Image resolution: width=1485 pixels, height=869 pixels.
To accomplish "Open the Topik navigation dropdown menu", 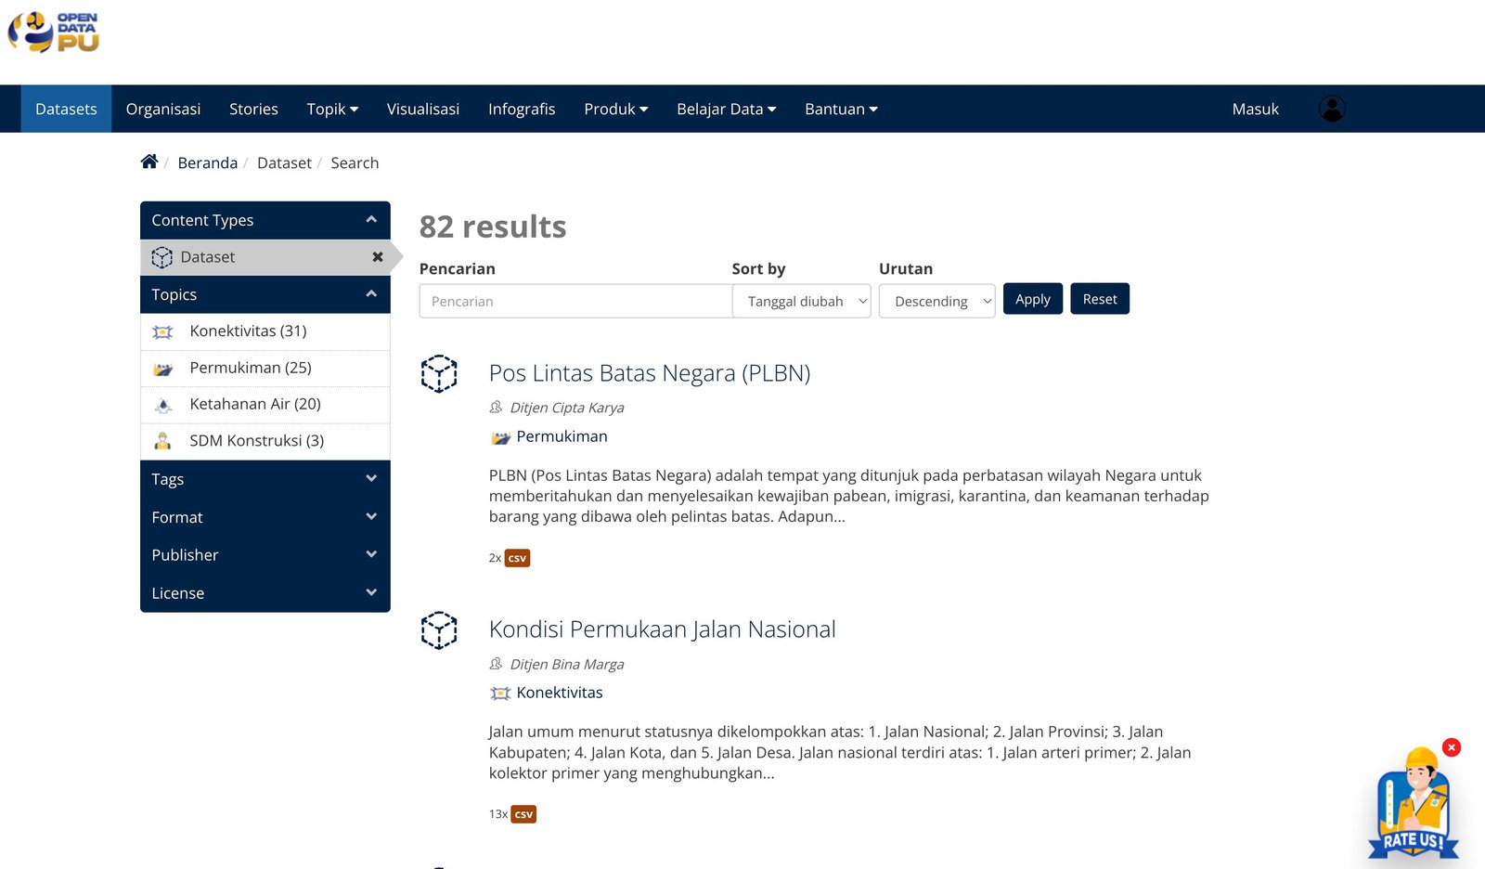I will coord(332,109).
